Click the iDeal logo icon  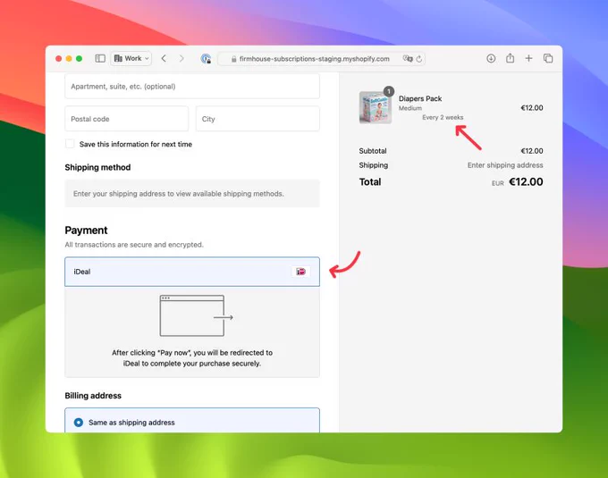pyautogui.click(x=301, y=272)
